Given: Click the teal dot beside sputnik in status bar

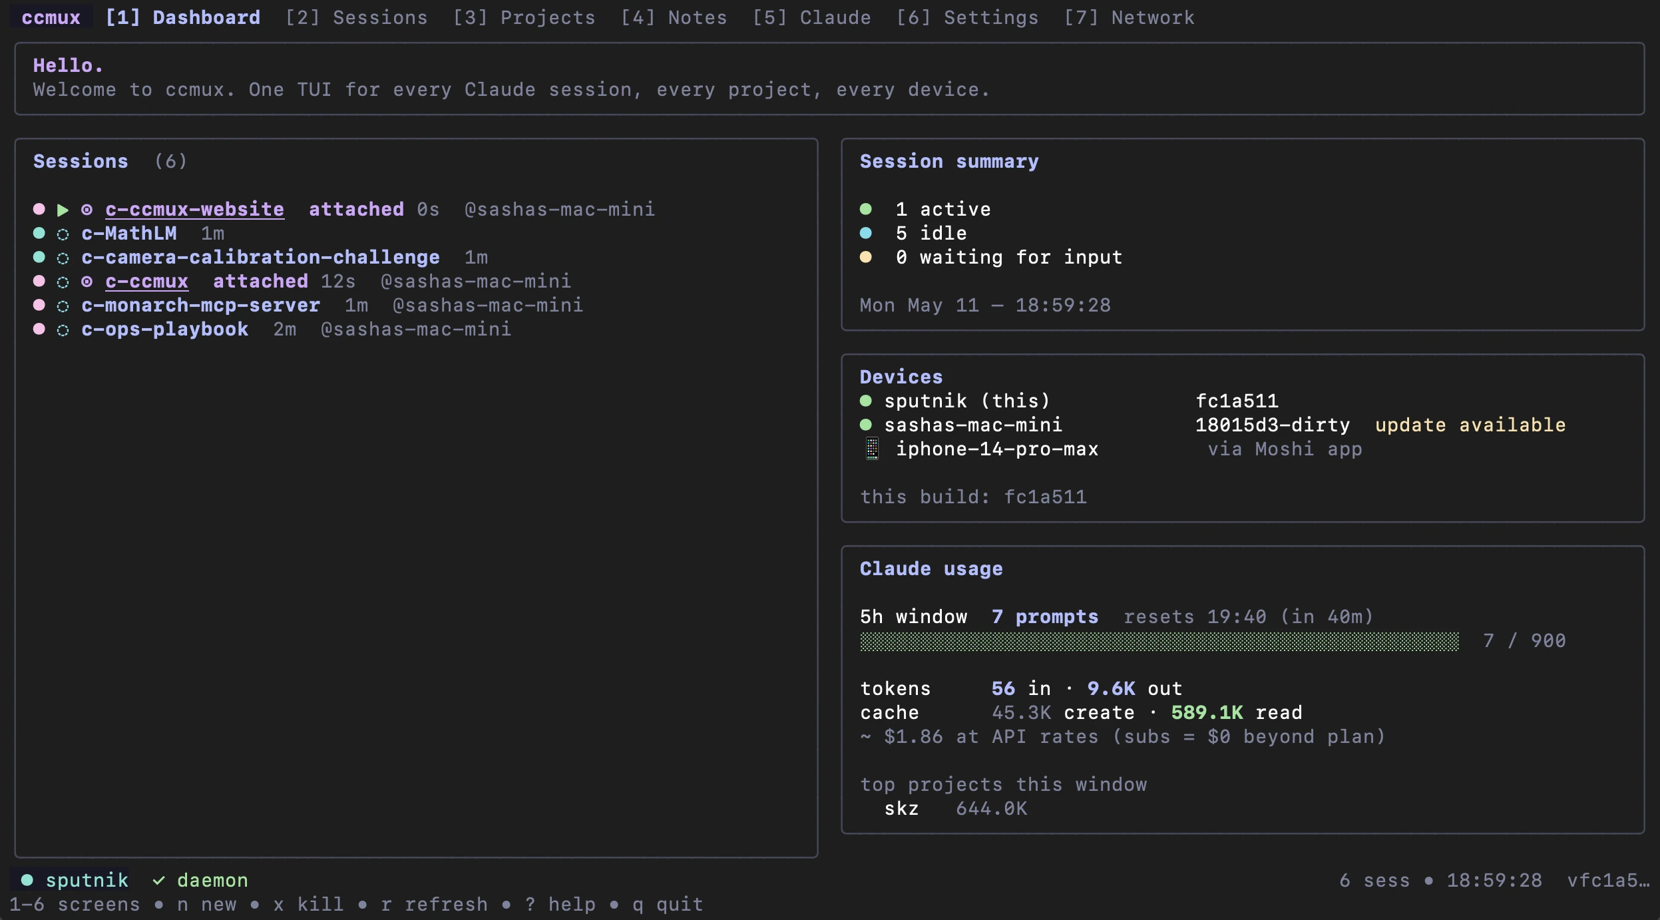Looking at the screenshot, I should pyautogui.click(x=27, y=880).
